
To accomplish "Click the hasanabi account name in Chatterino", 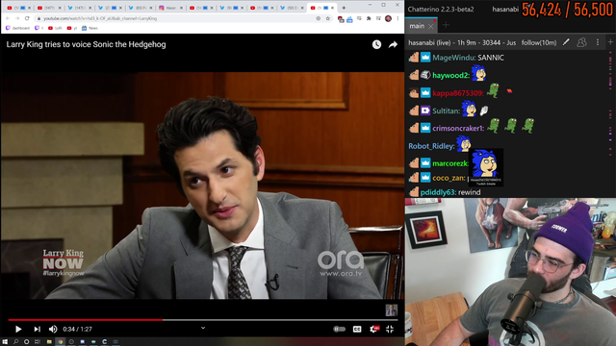I will 505,9.
